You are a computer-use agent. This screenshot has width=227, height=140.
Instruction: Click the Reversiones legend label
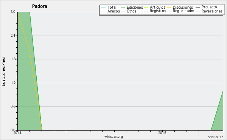coord(212,11)
